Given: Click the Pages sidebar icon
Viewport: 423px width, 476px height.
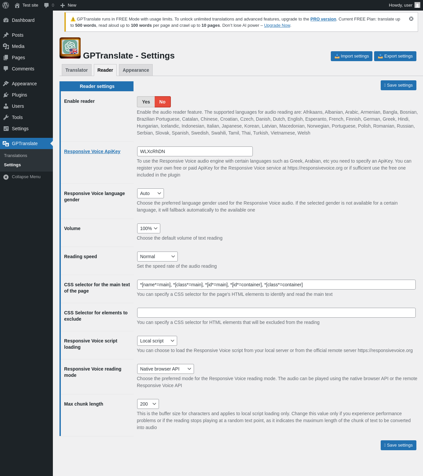Looking at the screenshot, I should tap(6, 58).
